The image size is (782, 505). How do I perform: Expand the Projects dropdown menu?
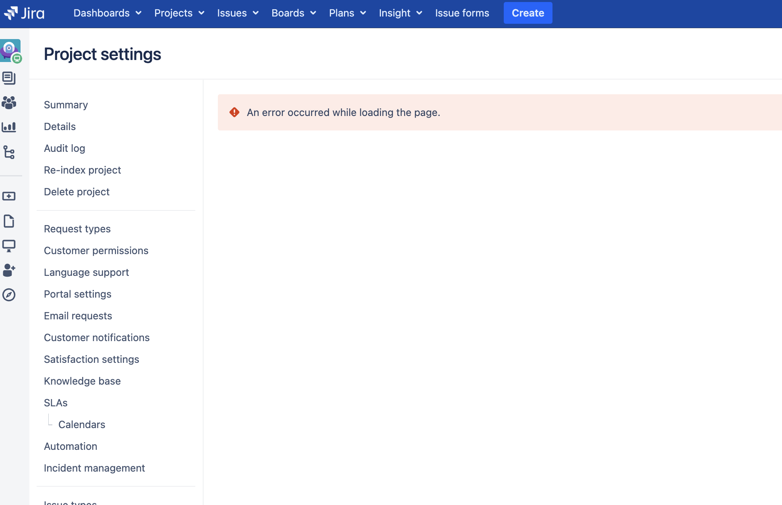tap(179, 13)
